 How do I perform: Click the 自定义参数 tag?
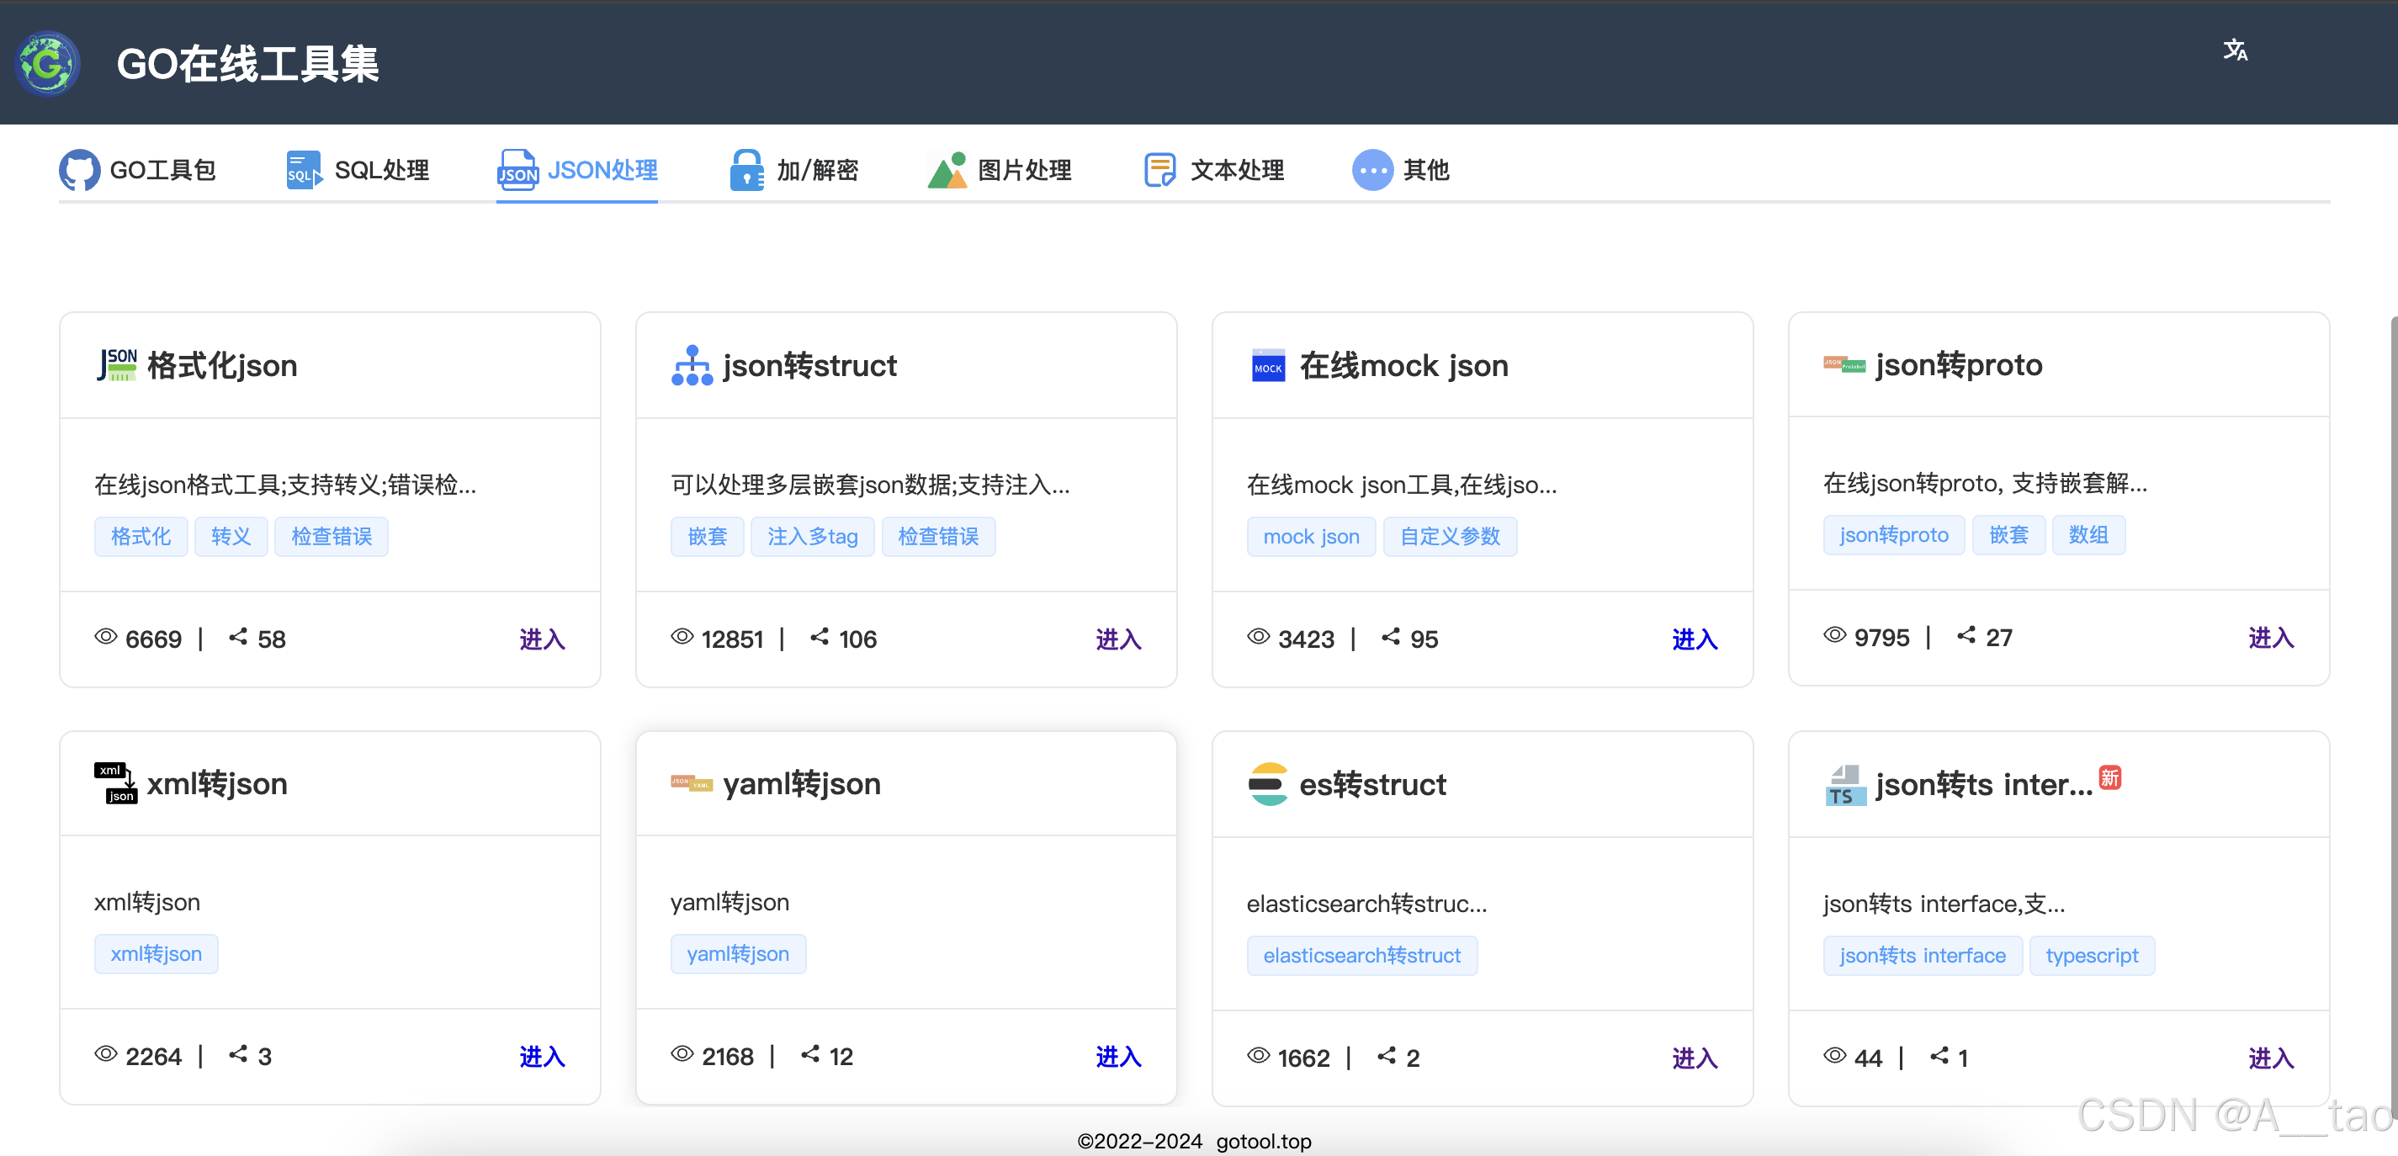pos(1450,537)
